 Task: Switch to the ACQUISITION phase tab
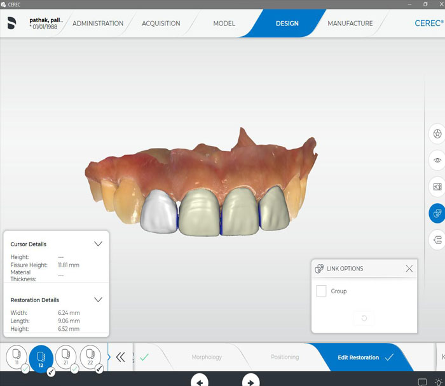point(161,23)
